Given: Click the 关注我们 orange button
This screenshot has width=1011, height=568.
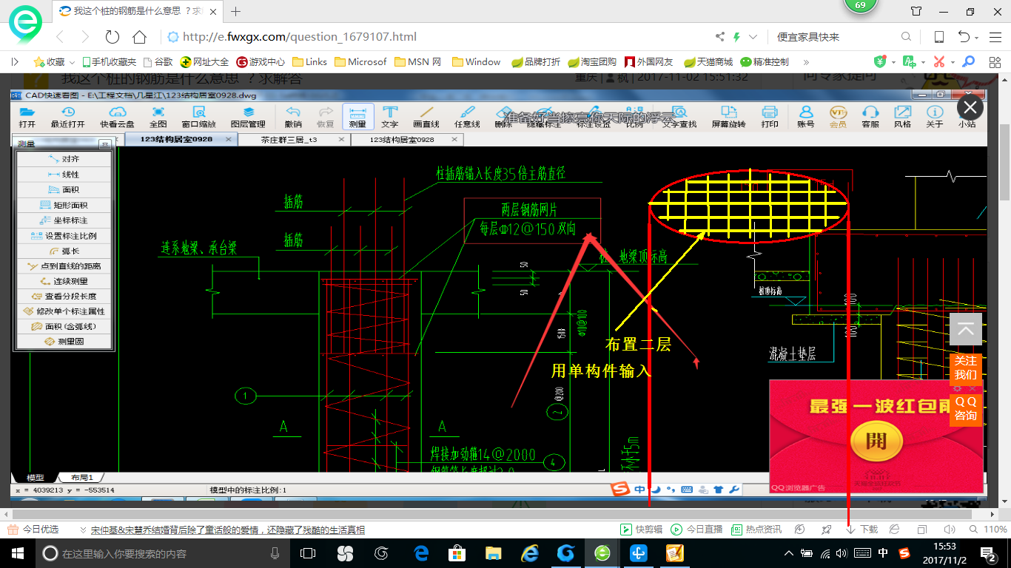Looking at the screenshot, I should tap(965, 368).
